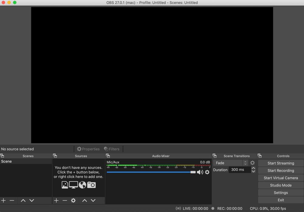
Task: Enable Studio Mode
Action: 280,185
